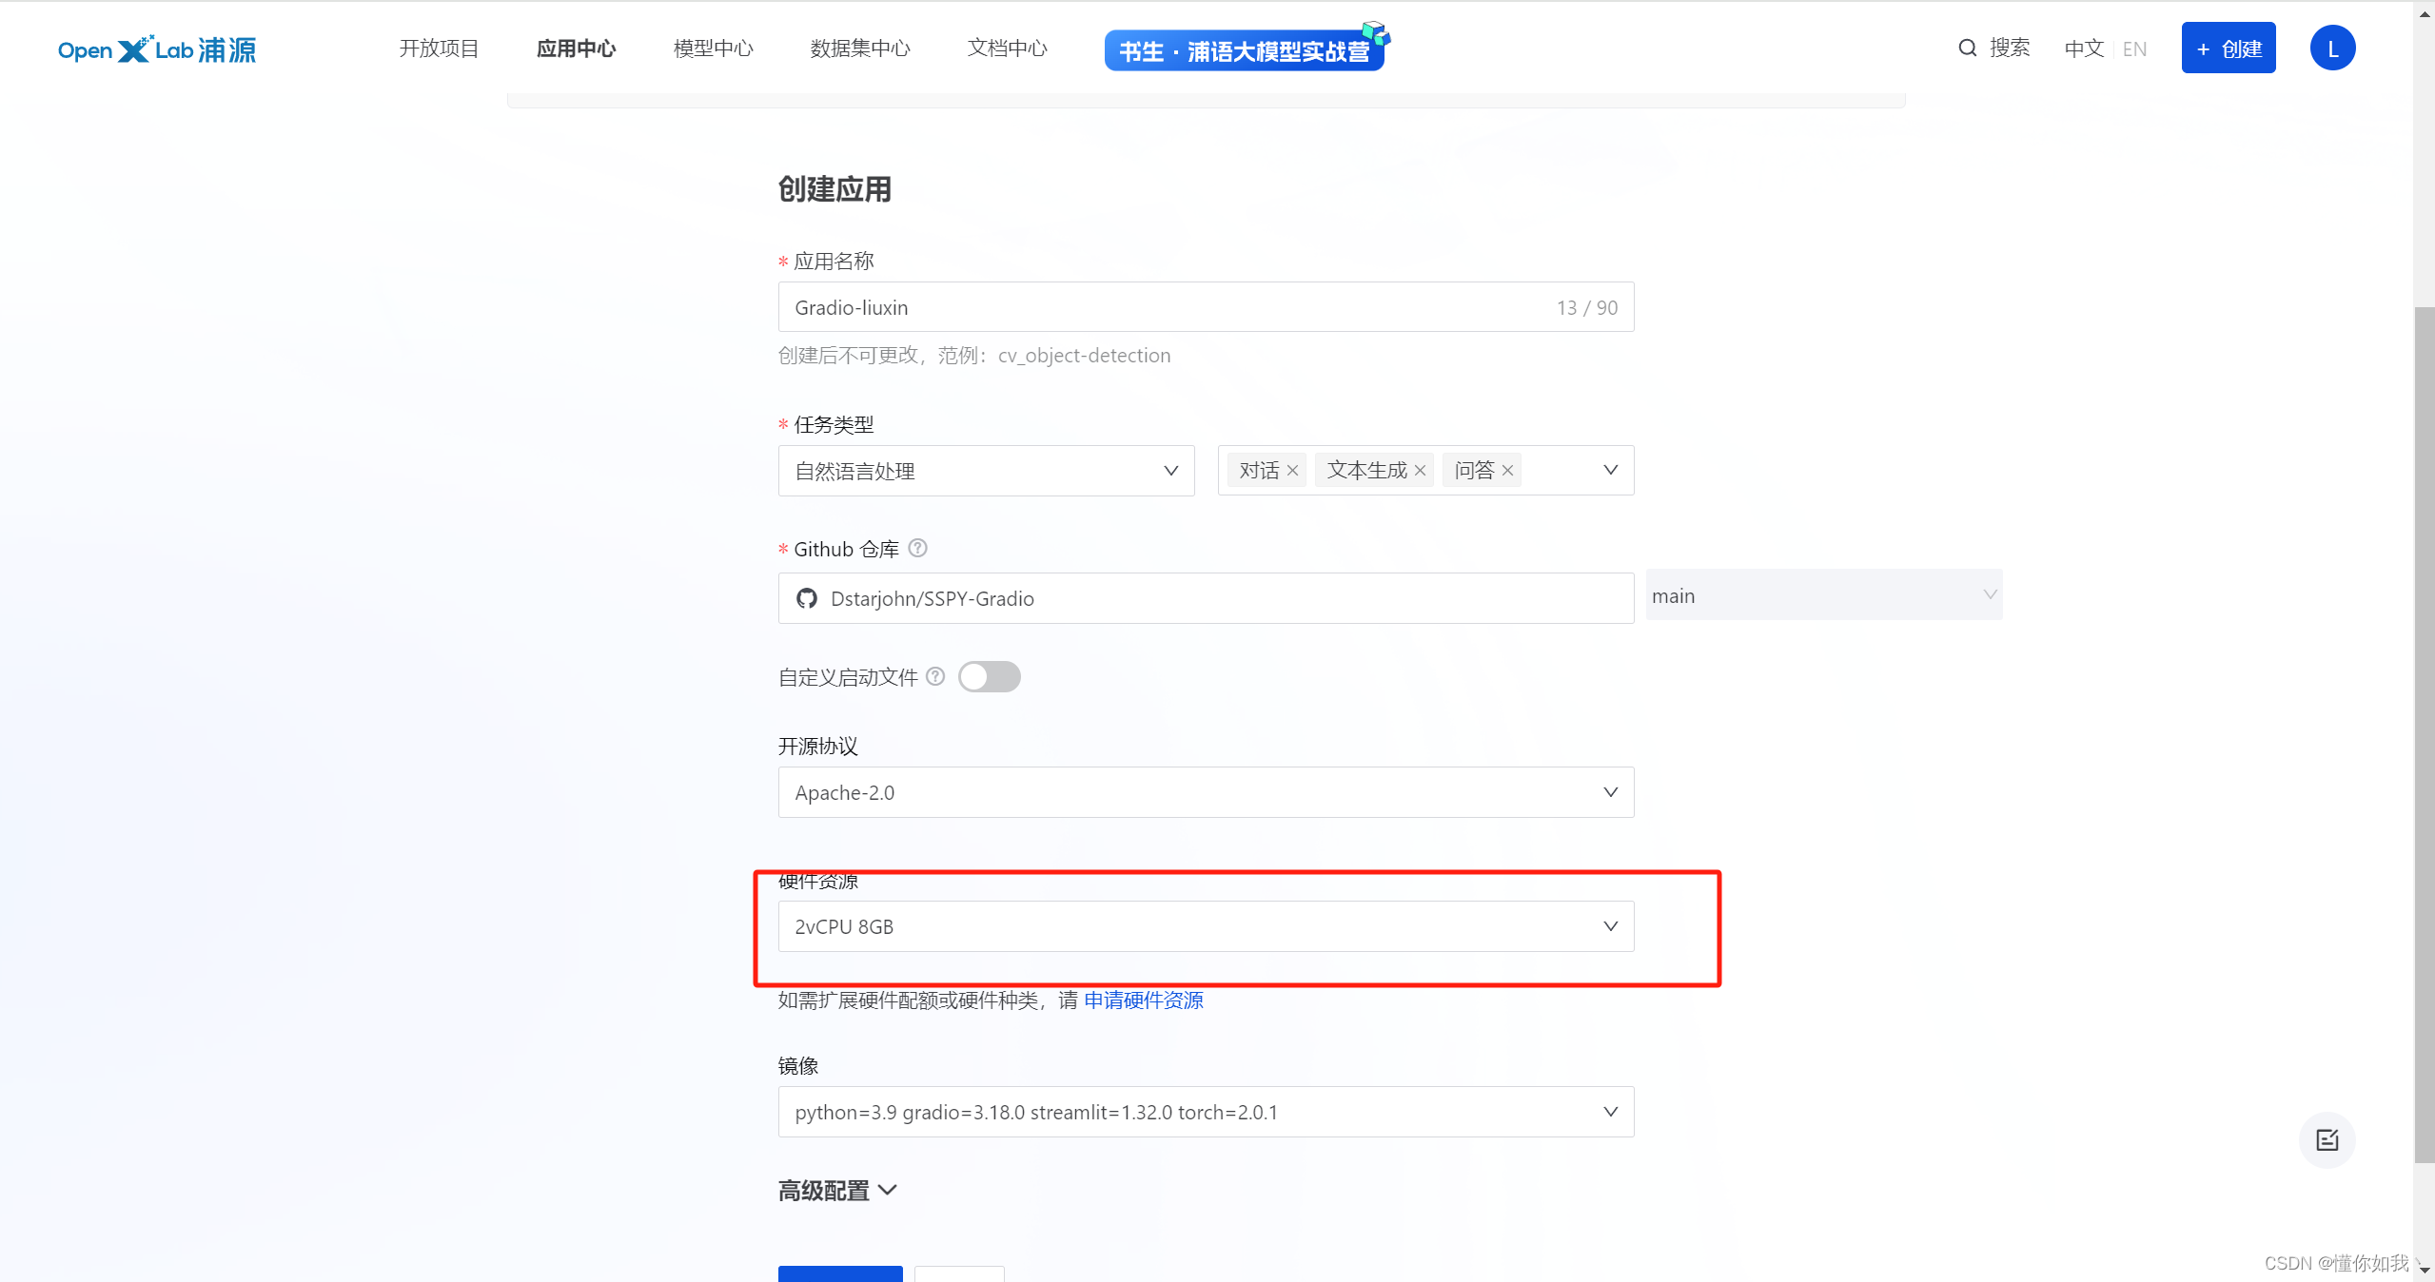Open the 数据集中心 nav item

[x=860, y=49]
